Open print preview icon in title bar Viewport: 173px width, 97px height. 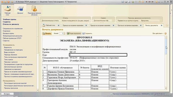[x=129, y=2]
